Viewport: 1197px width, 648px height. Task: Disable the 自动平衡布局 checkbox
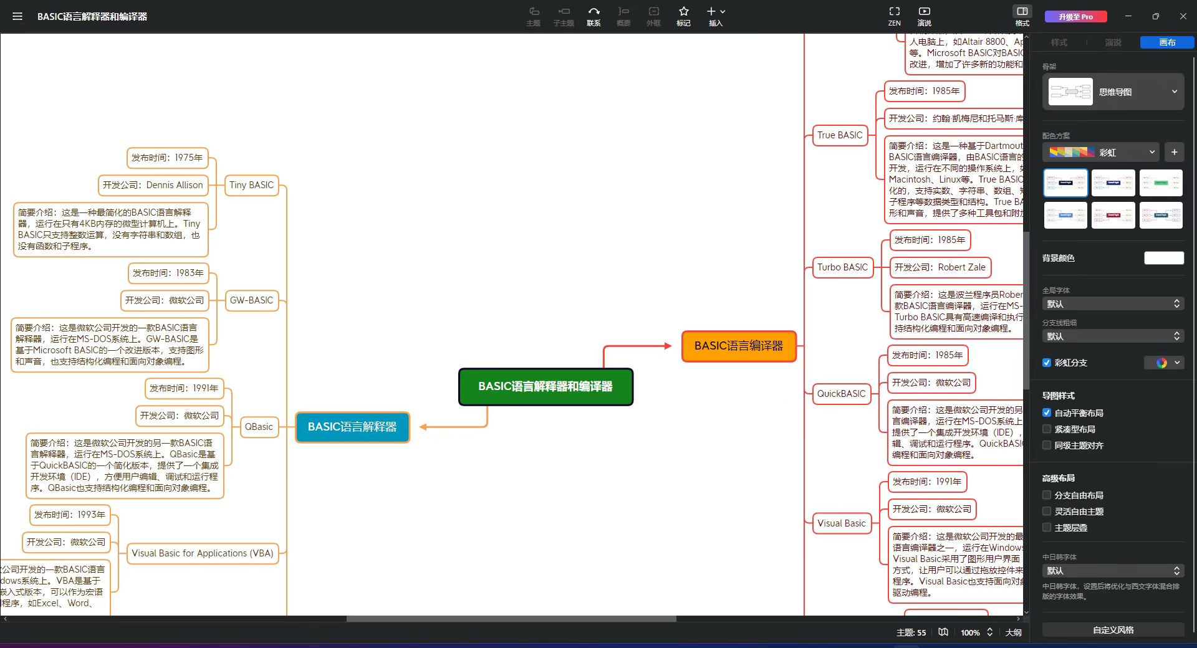pos(1047,413)
